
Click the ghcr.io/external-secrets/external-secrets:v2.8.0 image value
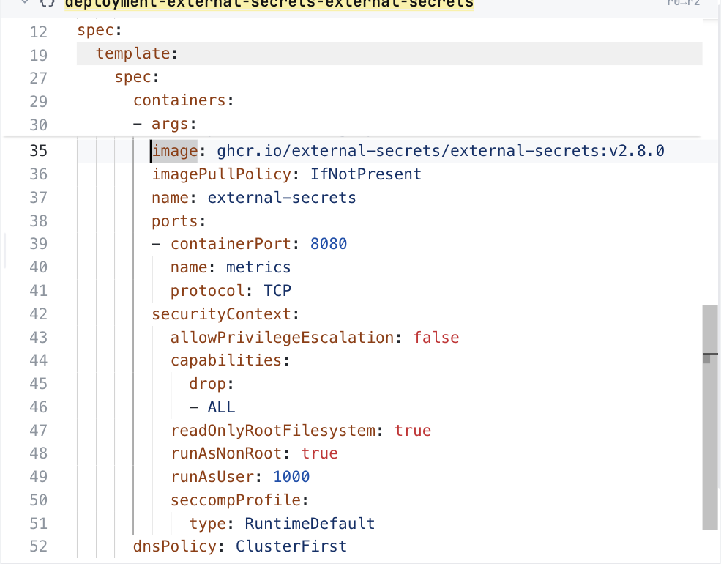[x=441, y=151]
